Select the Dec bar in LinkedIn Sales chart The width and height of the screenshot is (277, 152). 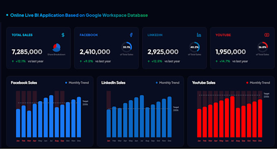point(169,117)
